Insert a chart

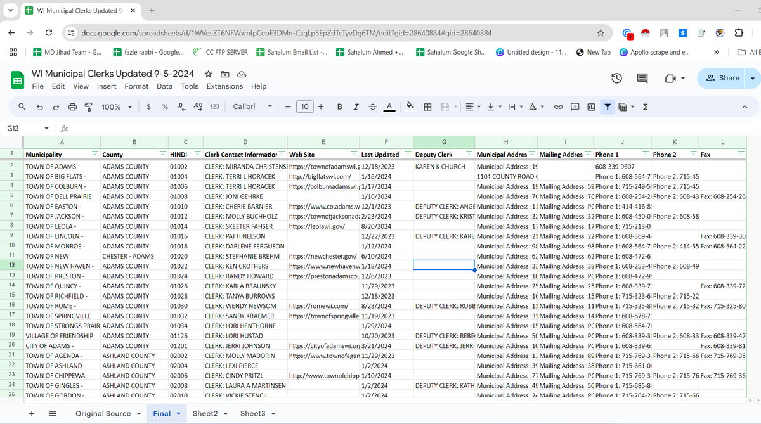[x=591, y=107]
